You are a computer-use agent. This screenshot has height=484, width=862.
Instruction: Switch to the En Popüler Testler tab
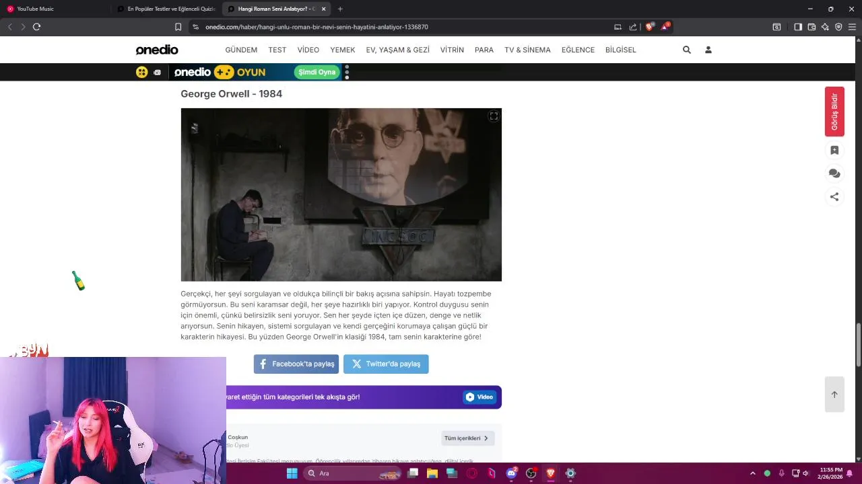pos(166,9)
